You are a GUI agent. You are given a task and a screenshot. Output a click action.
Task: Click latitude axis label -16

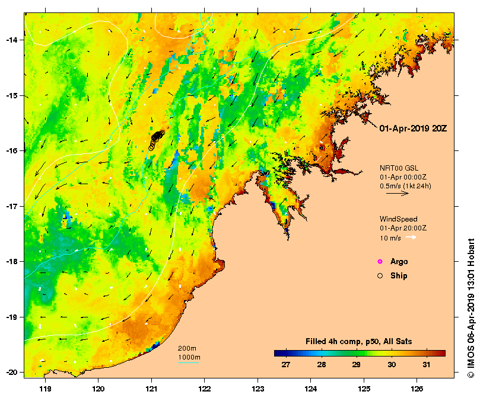click(12, 150)
